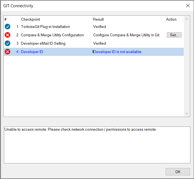
Task: Click the Set... button for Compare & Merge Utility
Action: pyautogui.click(x=174, y=35)
